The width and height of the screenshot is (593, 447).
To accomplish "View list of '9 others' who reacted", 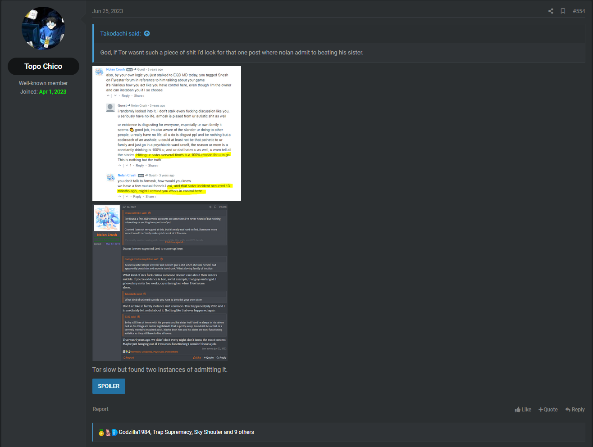I will (244, 432).
